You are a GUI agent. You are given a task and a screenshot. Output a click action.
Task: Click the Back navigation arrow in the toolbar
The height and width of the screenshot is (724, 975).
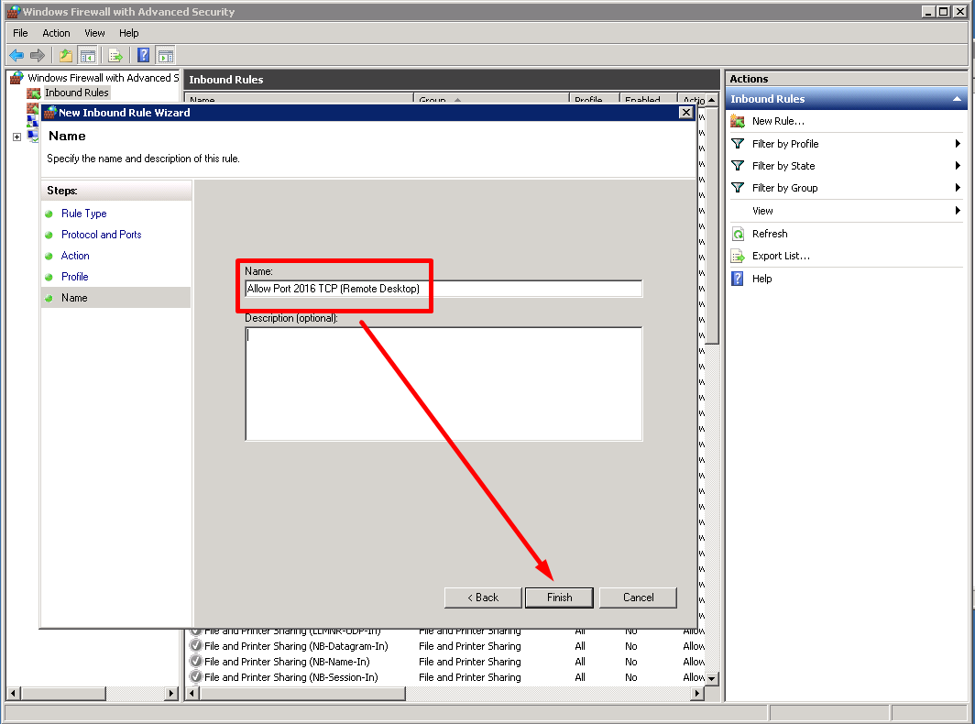tap(16, 55)
